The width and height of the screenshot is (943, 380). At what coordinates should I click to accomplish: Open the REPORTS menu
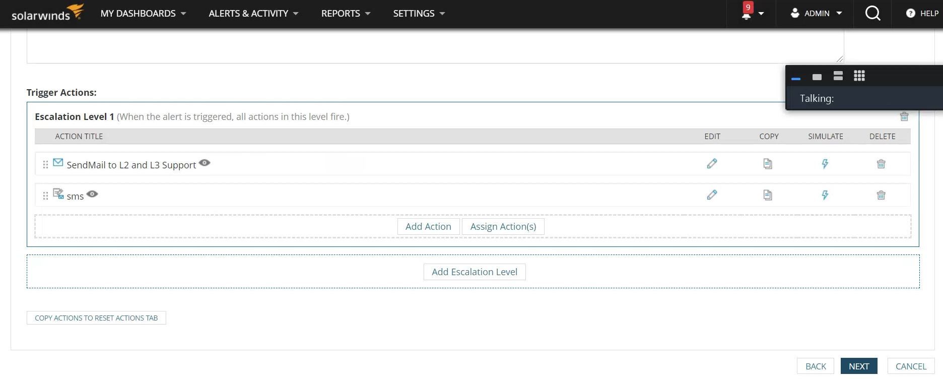pyautogui.click(x=346, y=14)
